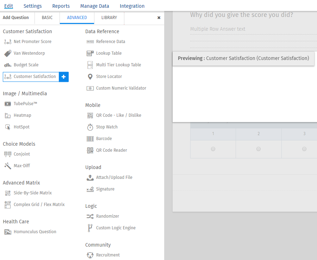Close the Add Question panel

159,18
